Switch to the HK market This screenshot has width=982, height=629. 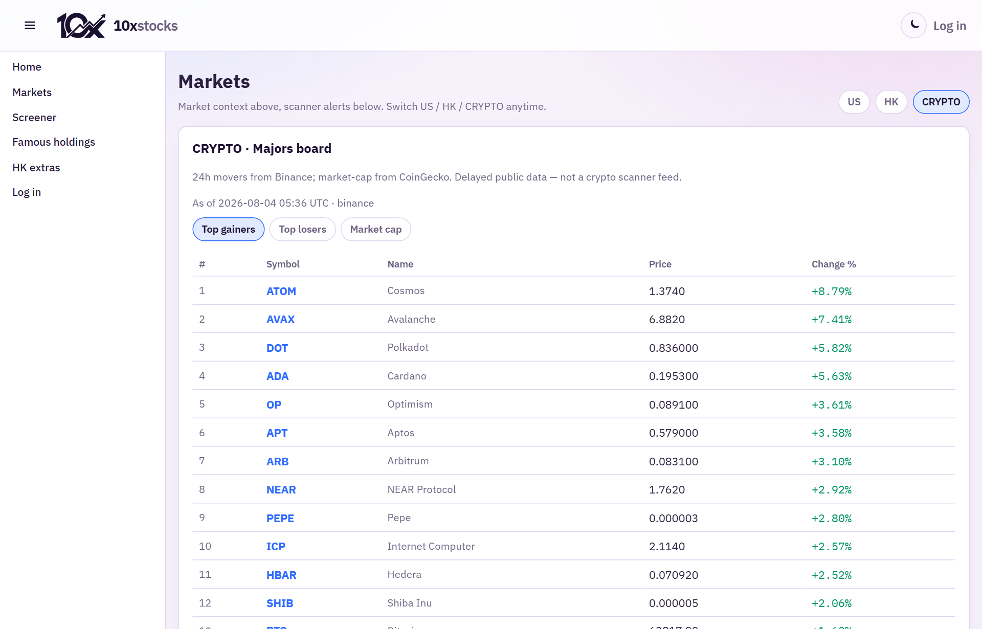[x=891, y=102]
